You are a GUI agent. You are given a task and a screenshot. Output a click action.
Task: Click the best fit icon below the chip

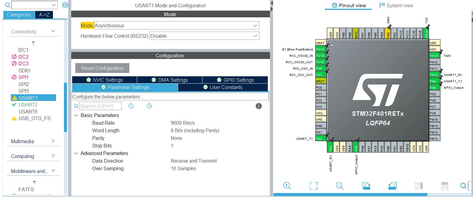coord(313,185)
